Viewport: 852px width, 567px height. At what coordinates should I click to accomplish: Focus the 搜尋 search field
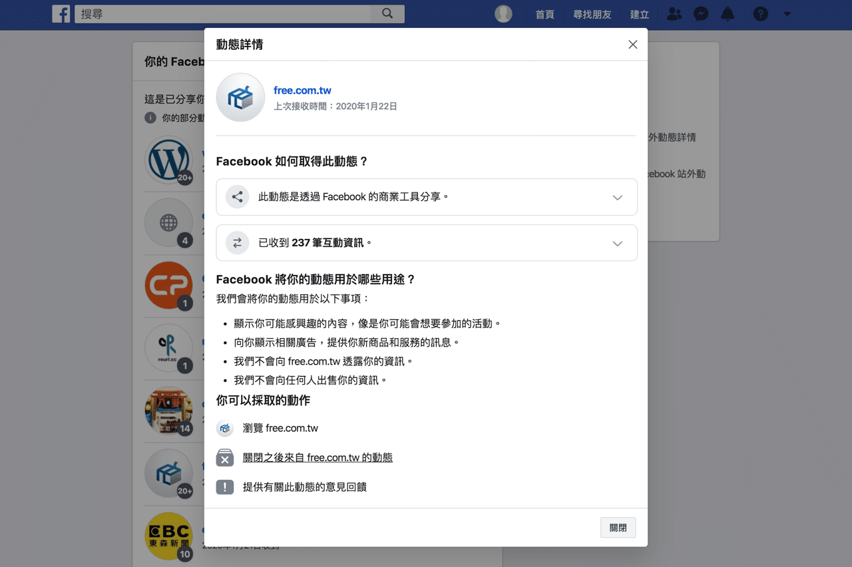[x=222, y=14]
